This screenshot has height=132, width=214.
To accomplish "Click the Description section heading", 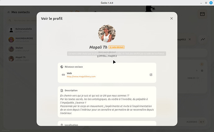I will [x=71, y=91].
